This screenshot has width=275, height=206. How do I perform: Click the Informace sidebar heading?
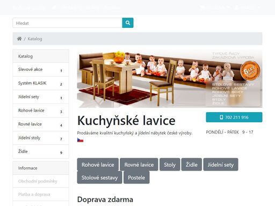point(41,168)
